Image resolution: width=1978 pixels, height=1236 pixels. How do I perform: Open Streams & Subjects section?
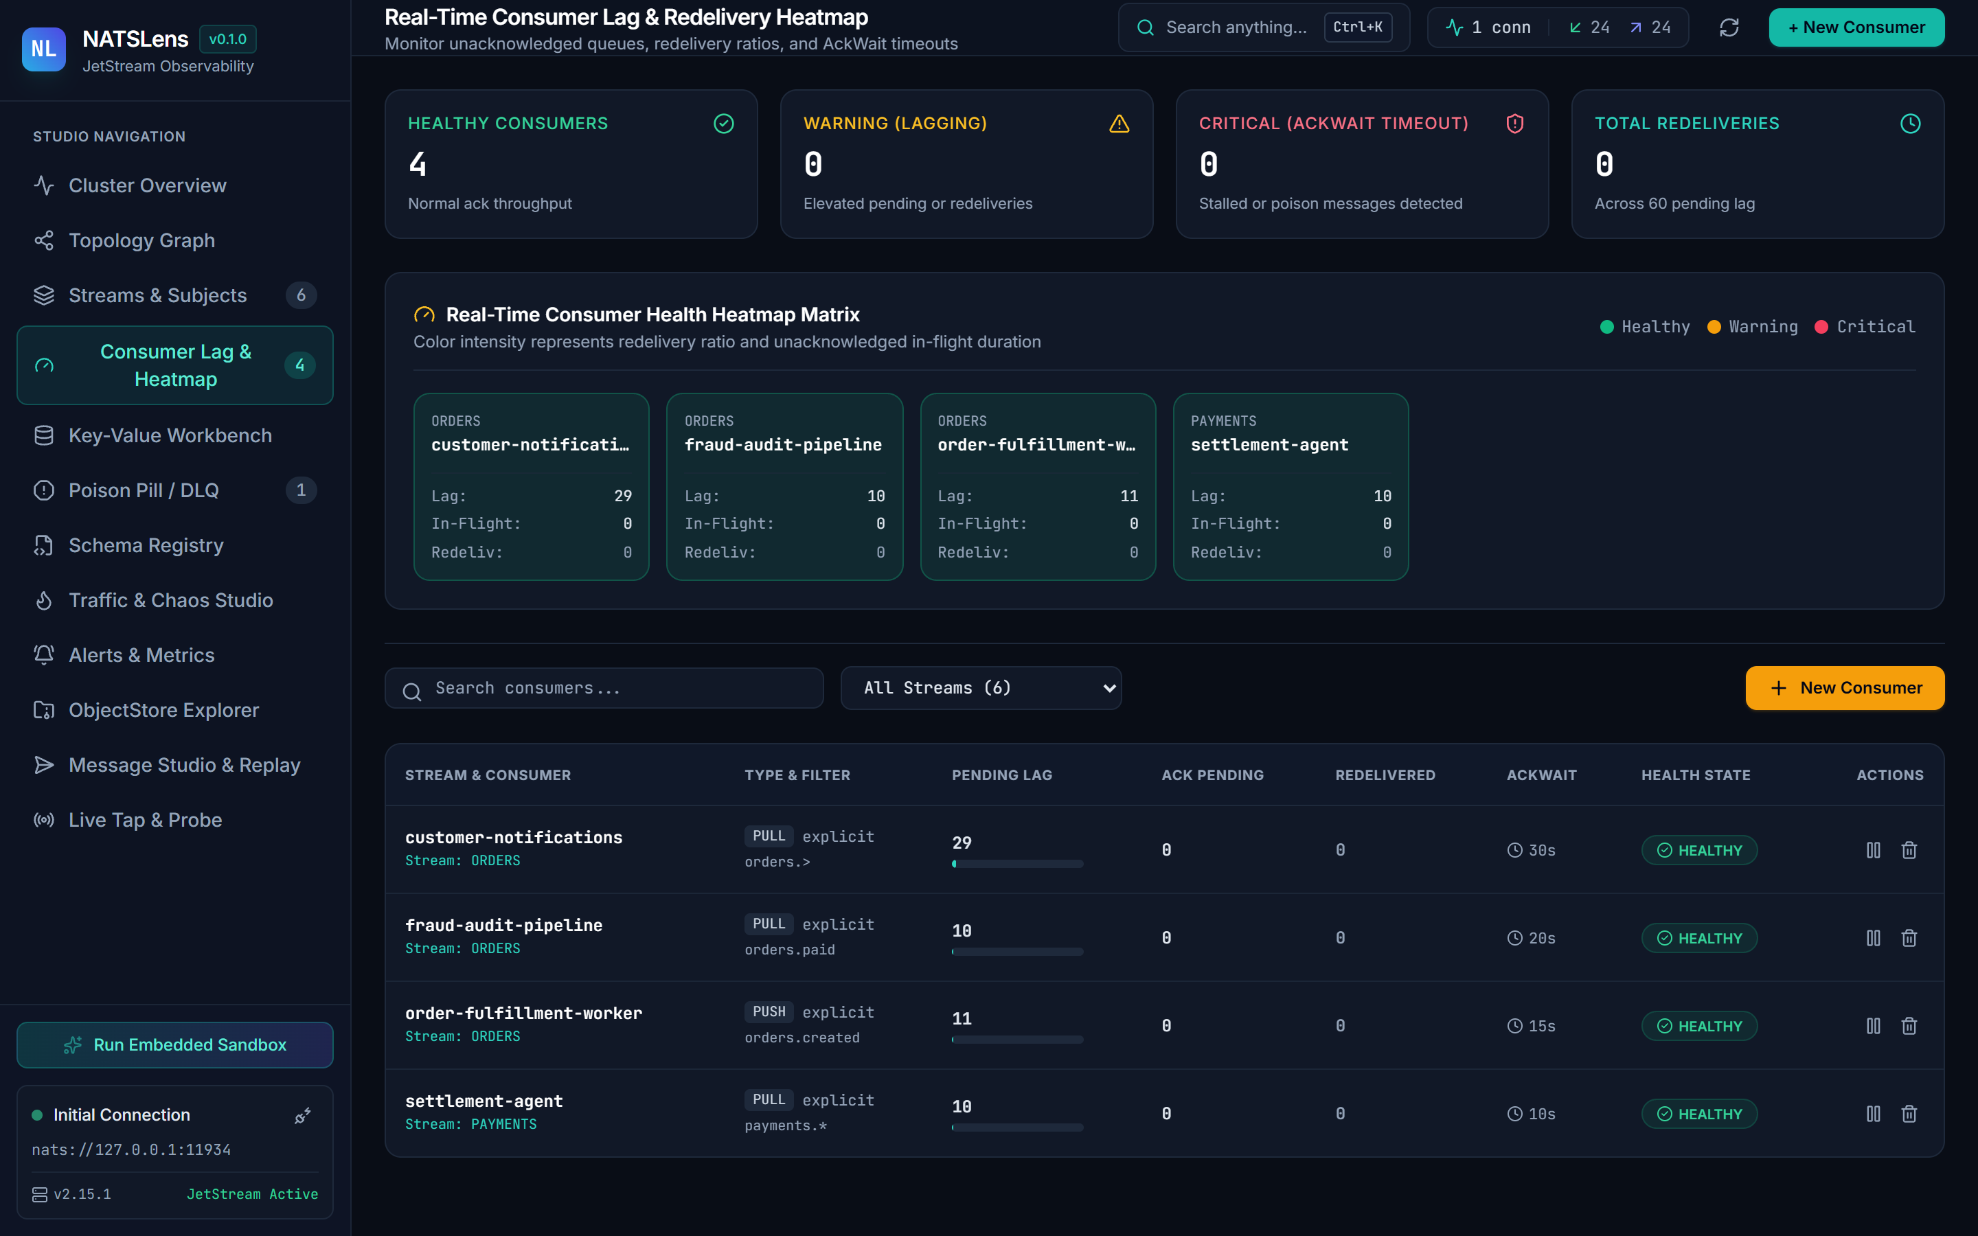pos(175,295)
